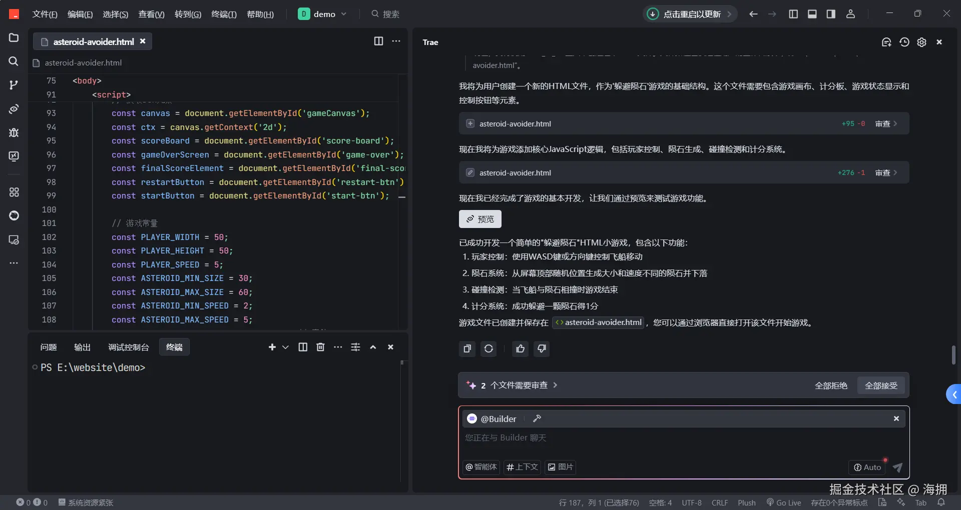
Task: Click the magic wand icon beside @Builder
Action: pyautogui.click(x=537, y=418)
